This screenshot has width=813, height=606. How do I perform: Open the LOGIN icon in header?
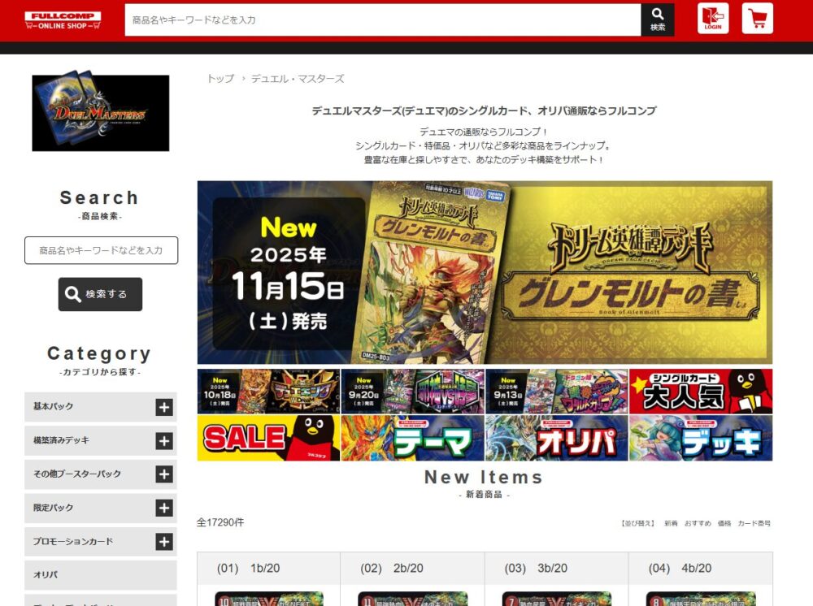pyautogui.click(x=713, y=19)
